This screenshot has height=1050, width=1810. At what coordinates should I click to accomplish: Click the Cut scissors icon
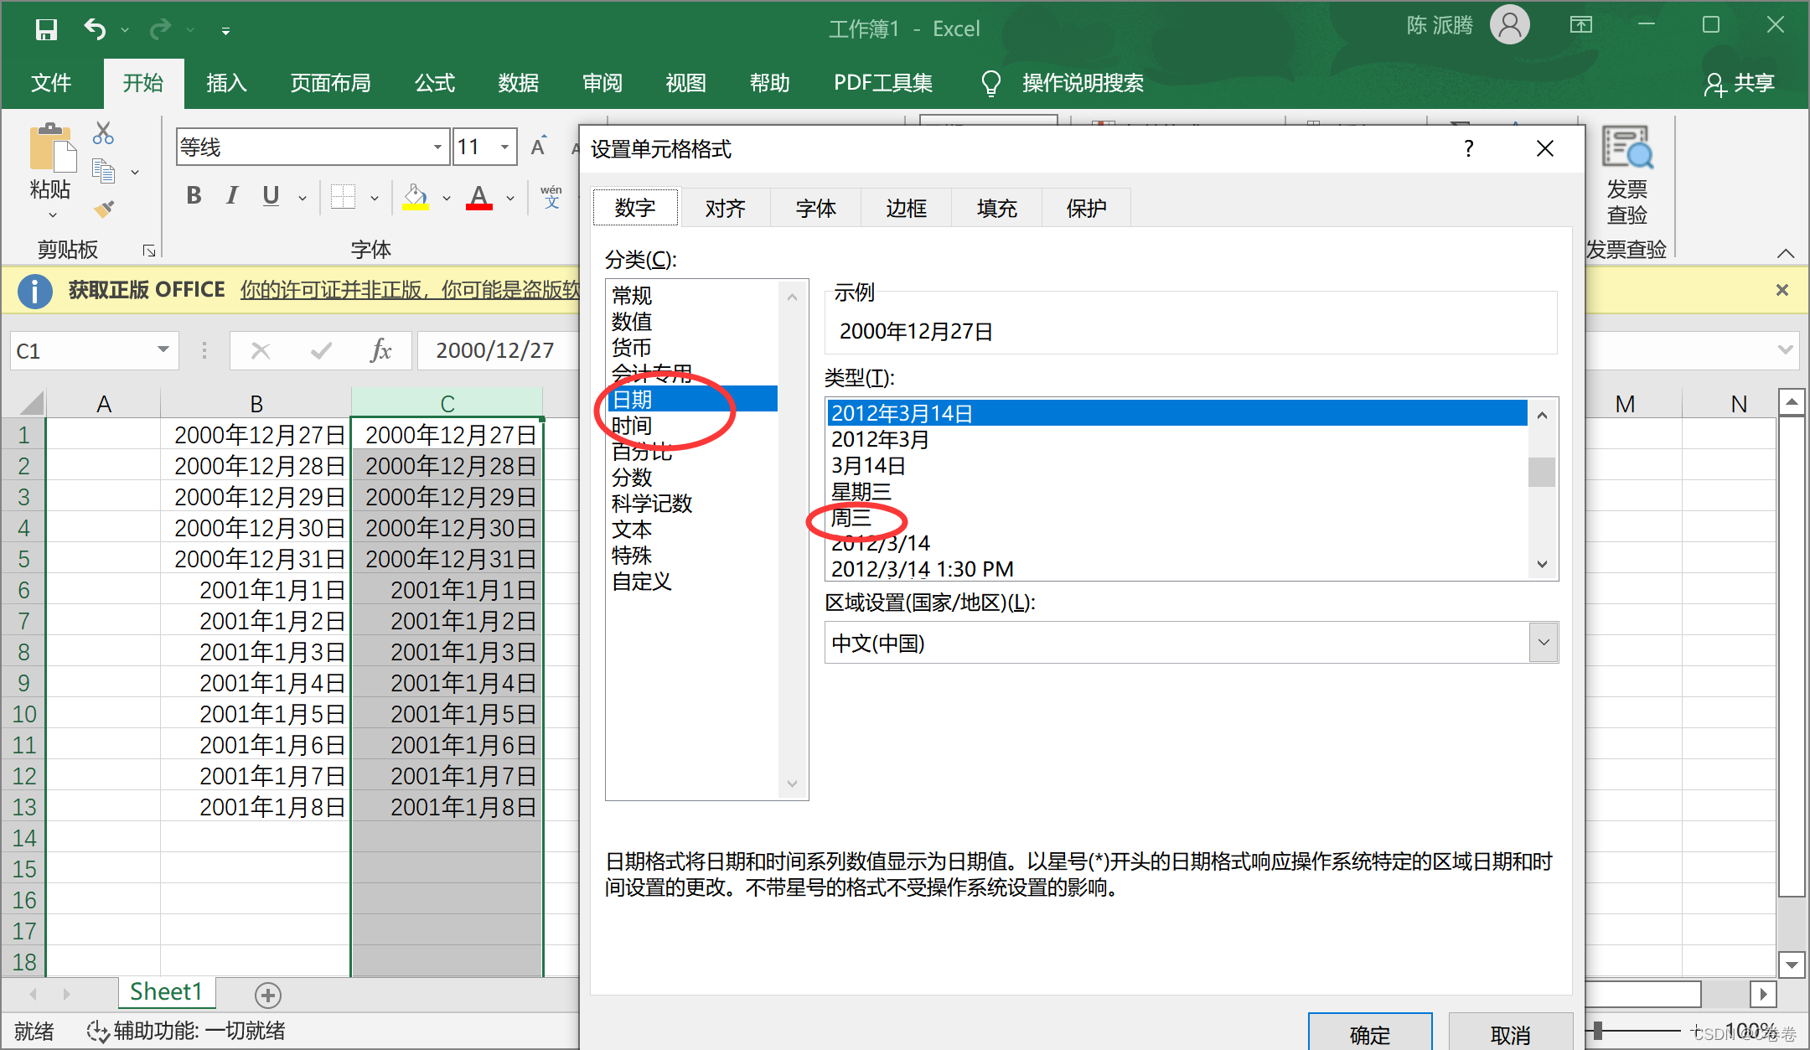click(103, 132)
